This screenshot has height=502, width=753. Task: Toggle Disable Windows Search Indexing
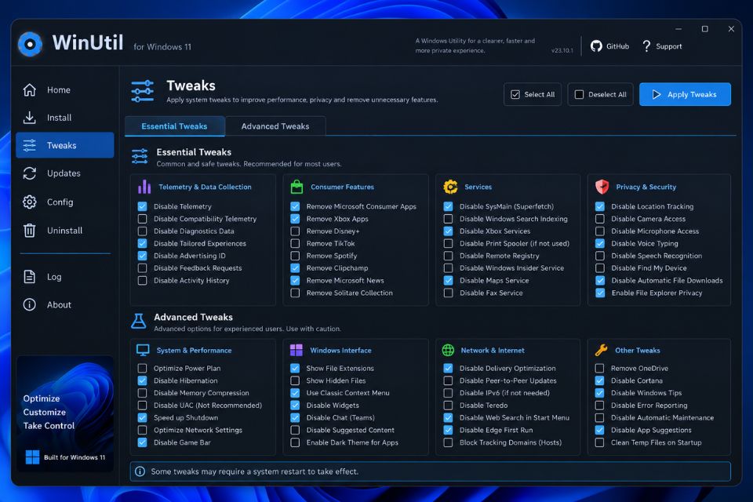(448, 219)
